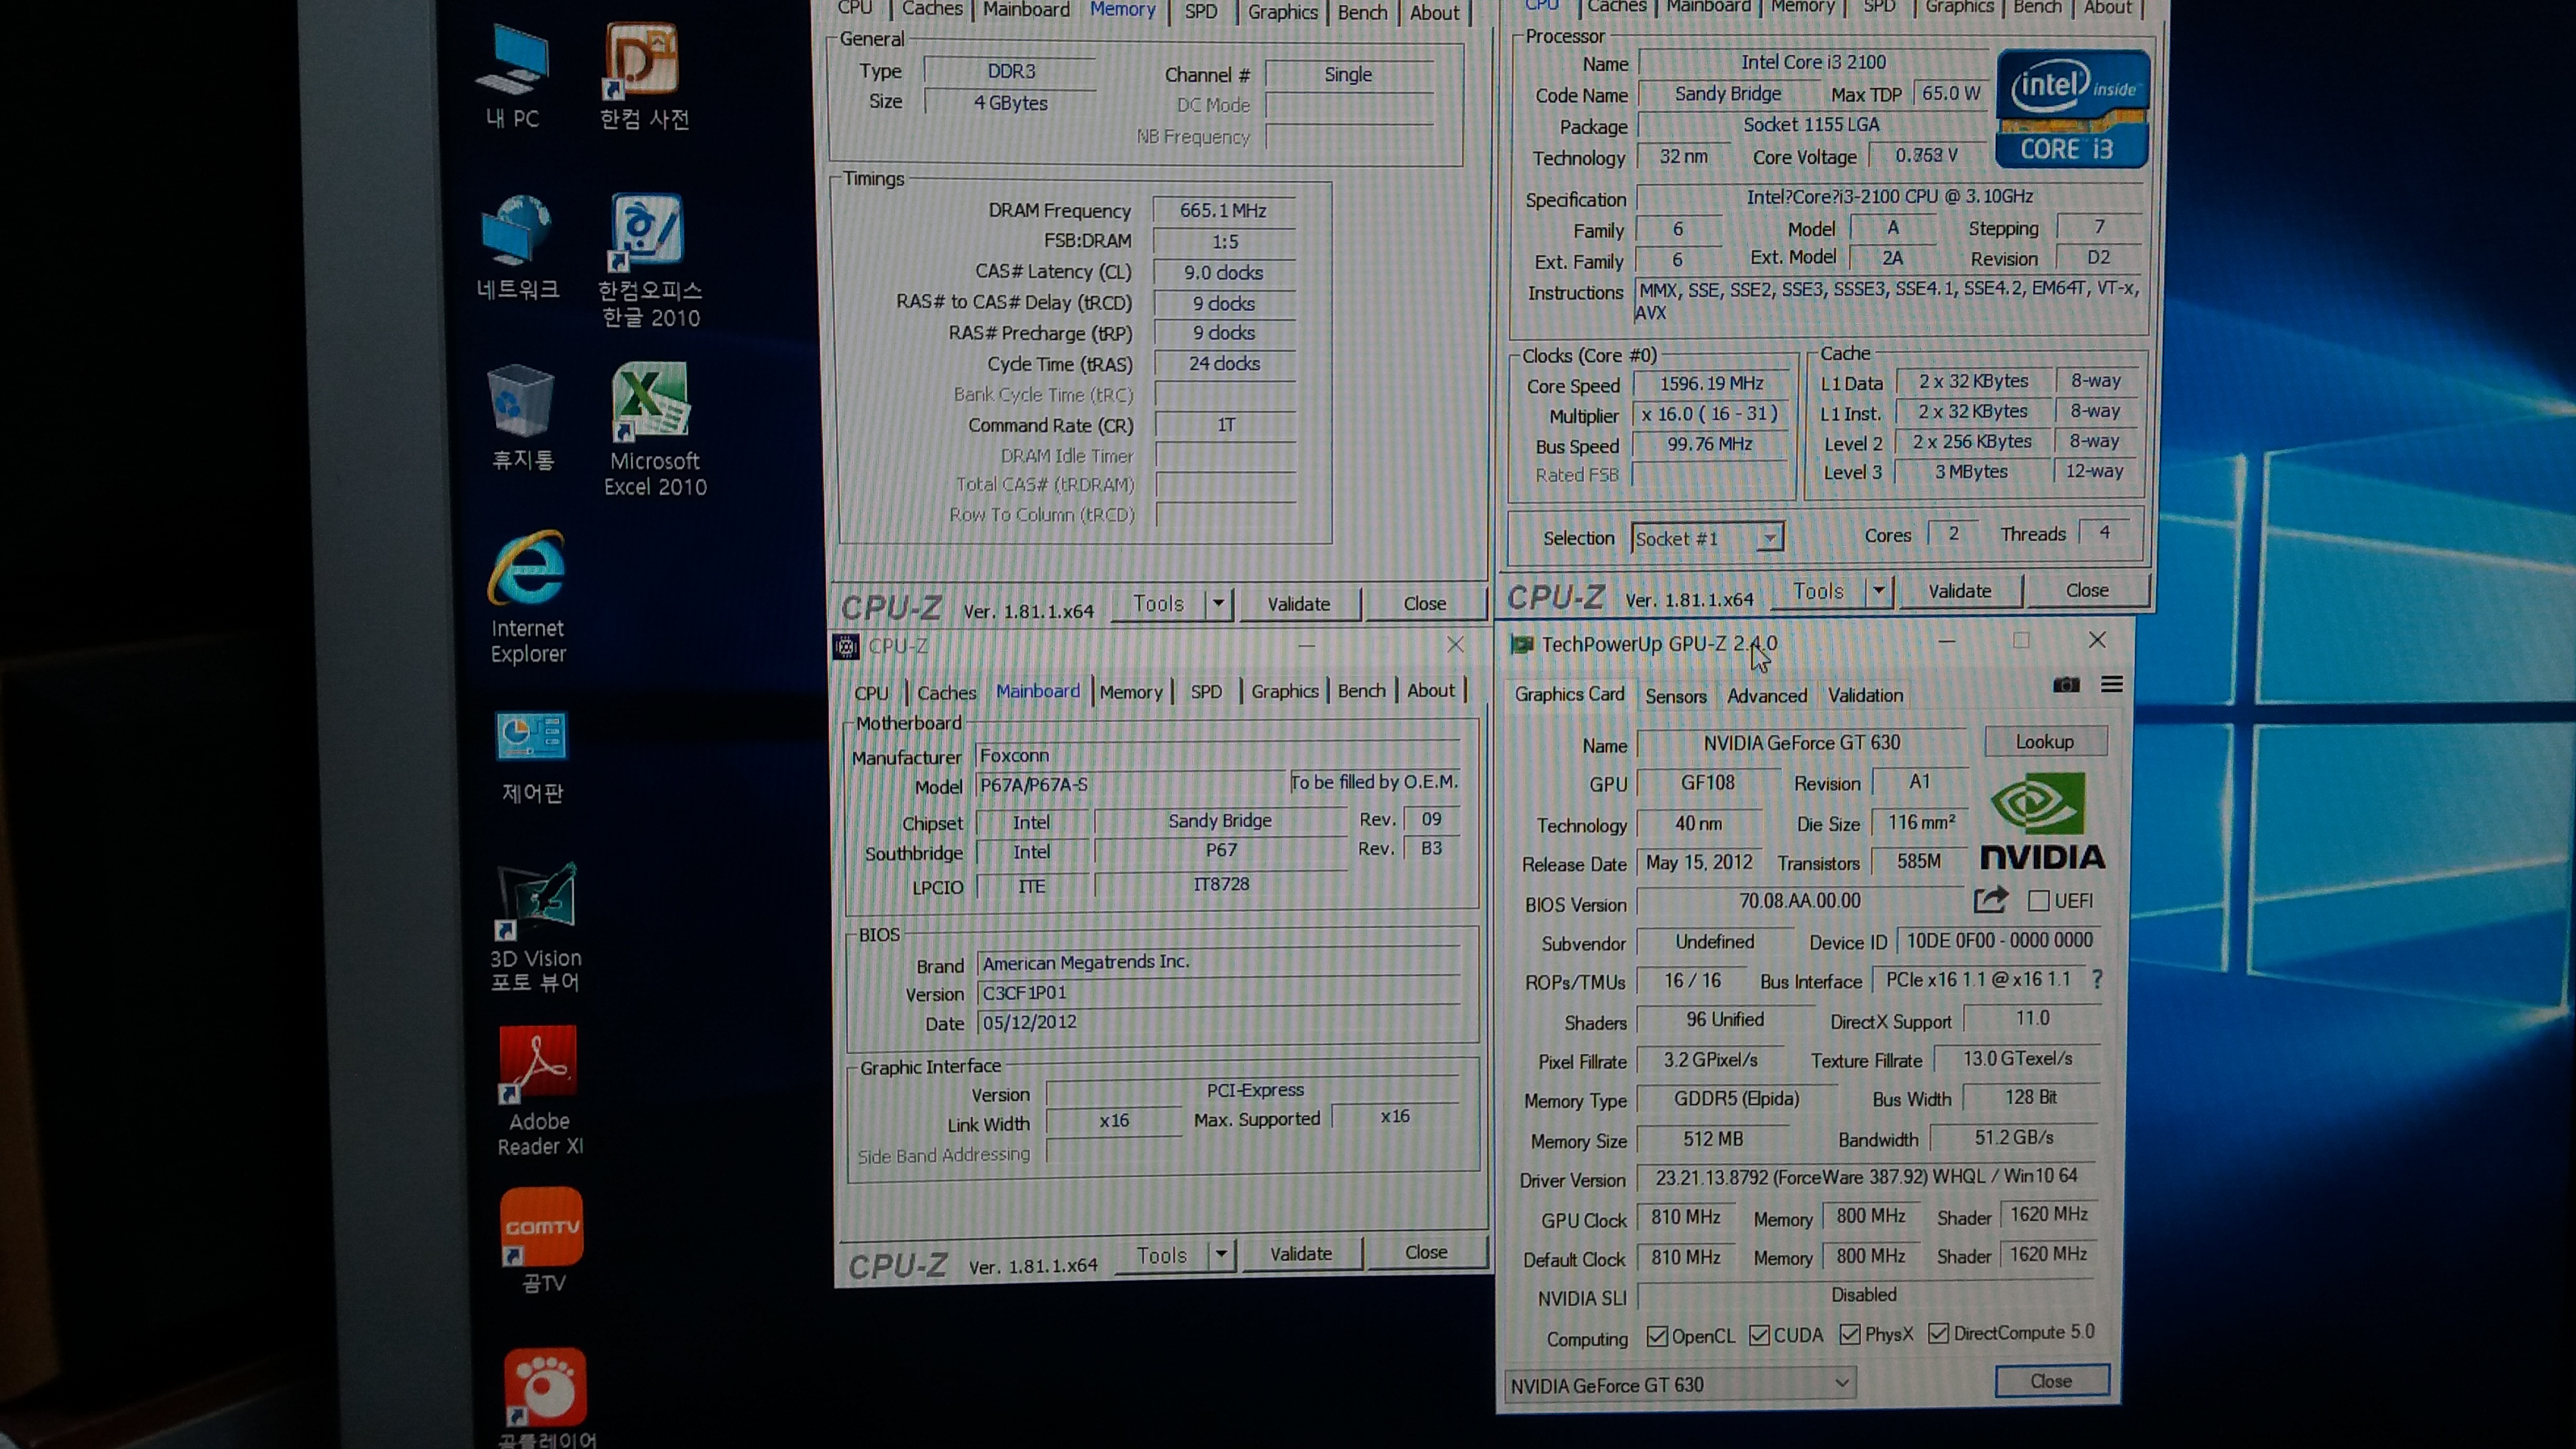Click the GPU-Z title bar app icon
The image size is (2576, 1449).
pyautogui.click(x=1522, y=644)
